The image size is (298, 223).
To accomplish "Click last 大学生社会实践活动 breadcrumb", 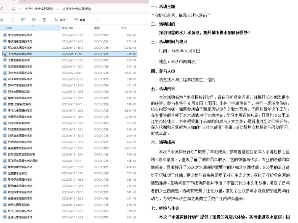I will [x=77, y=9].
